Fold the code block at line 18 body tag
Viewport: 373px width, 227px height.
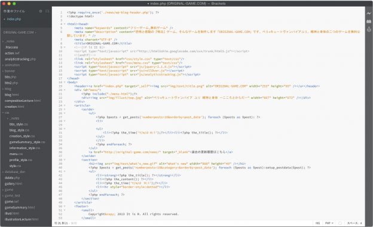click(65, 82)
